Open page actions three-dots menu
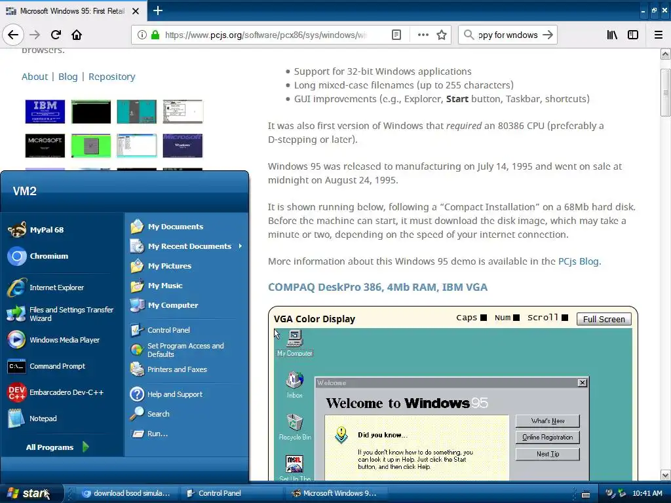 (x=423, y=35)
